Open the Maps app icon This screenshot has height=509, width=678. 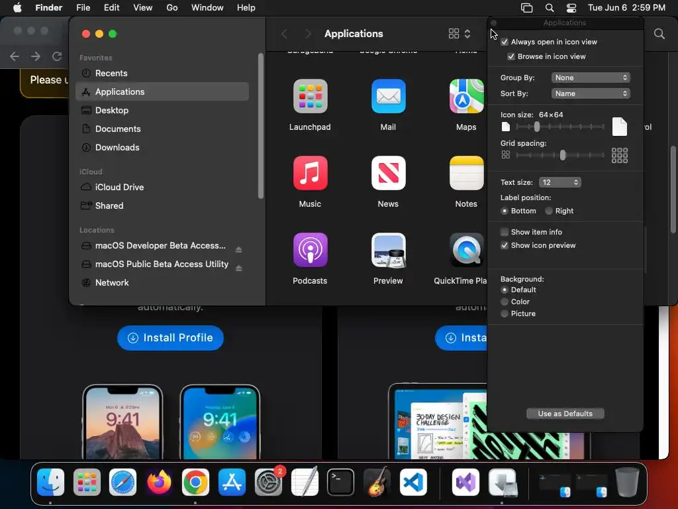(x=466, y=96)
